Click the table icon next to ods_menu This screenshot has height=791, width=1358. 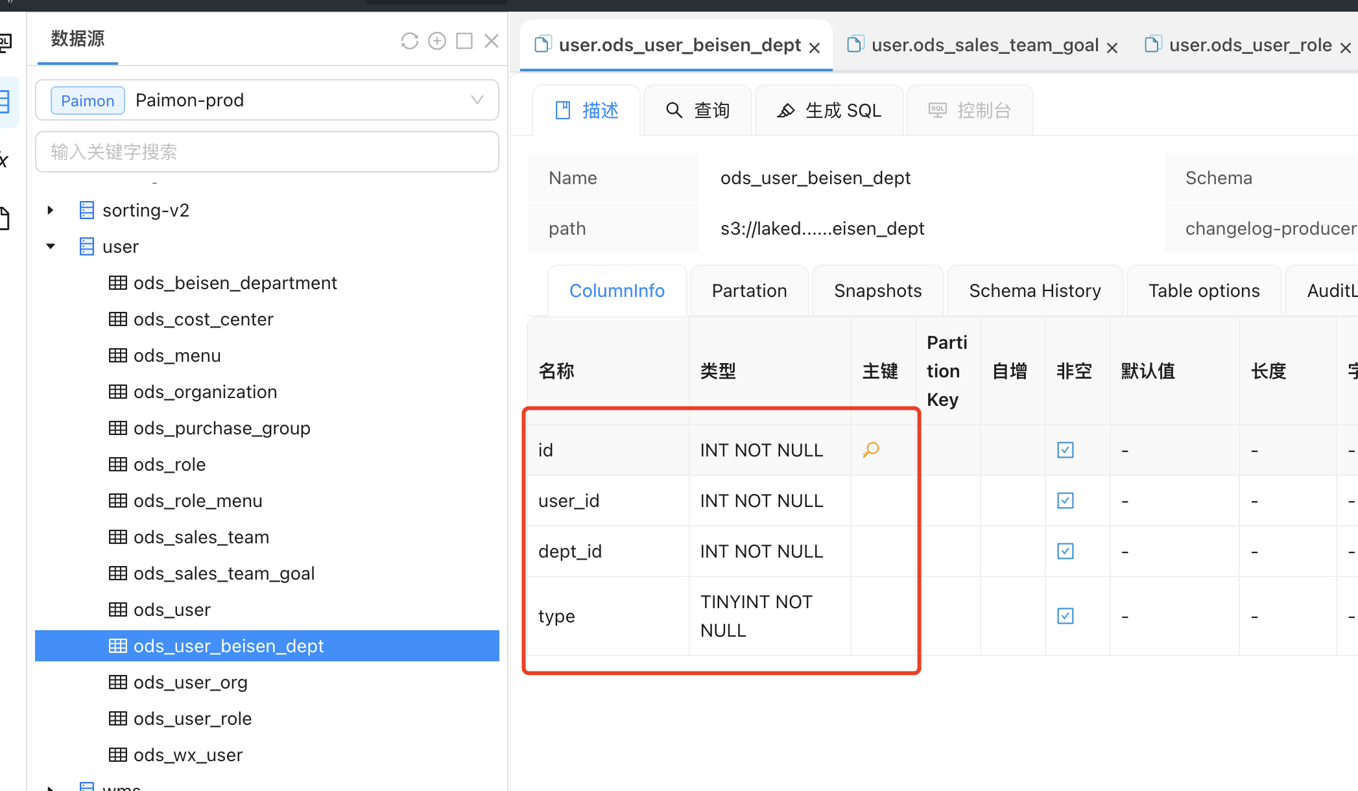point(117,355)
